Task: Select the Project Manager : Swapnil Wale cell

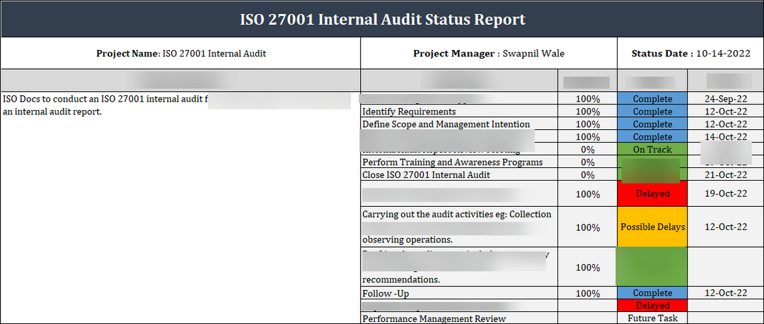Action: (489, 54)
